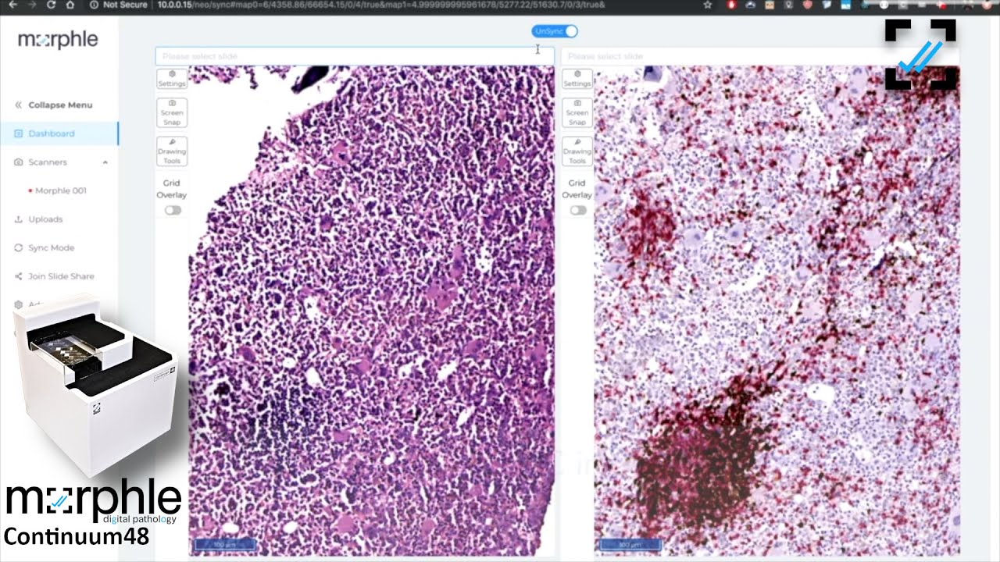The width and height of the screenshot is (1000, 562).
Task: Take a Screen Snap of the right slide
Action: click(x=577, y=112)
